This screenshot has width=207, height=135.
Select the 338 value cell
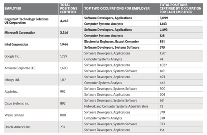(x=181, y=118)
